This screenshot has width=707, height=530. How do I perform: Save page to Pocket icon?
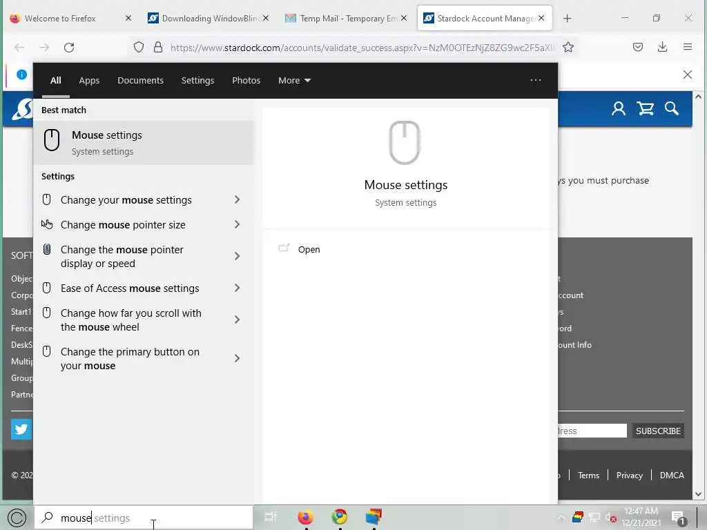tap(637, 47)
